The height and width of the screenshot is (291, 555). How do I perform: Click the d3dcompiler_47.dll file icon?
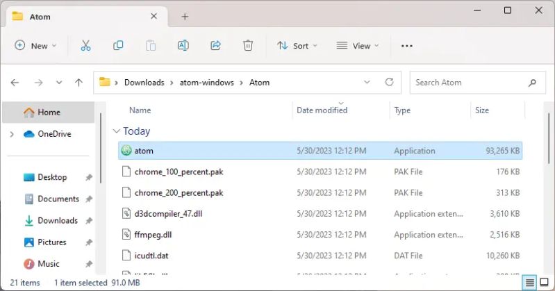[126, 213]
